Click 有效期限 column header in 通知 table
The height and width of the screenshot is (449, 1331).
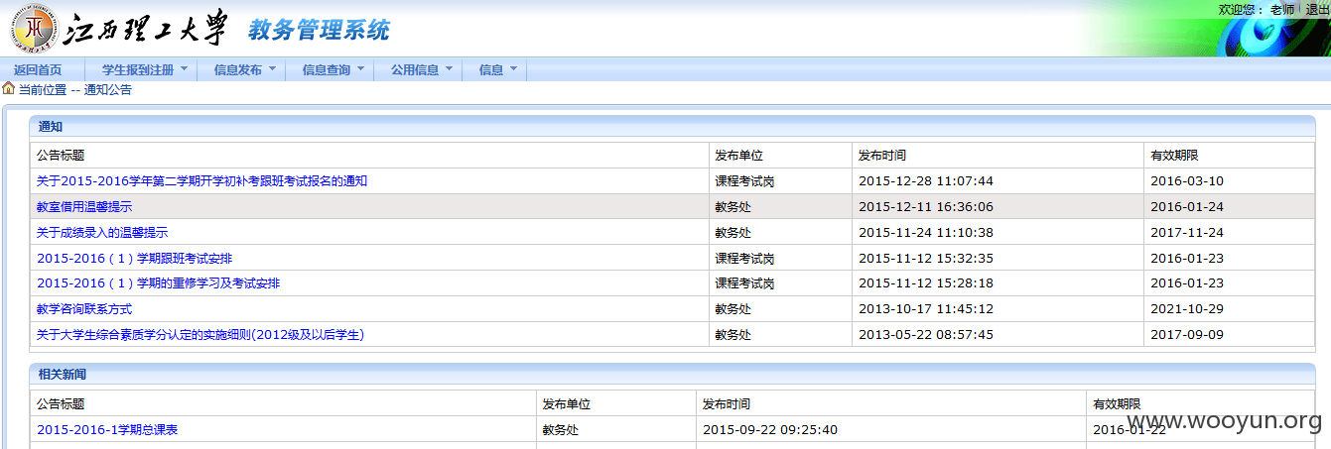click(1174, 156)
